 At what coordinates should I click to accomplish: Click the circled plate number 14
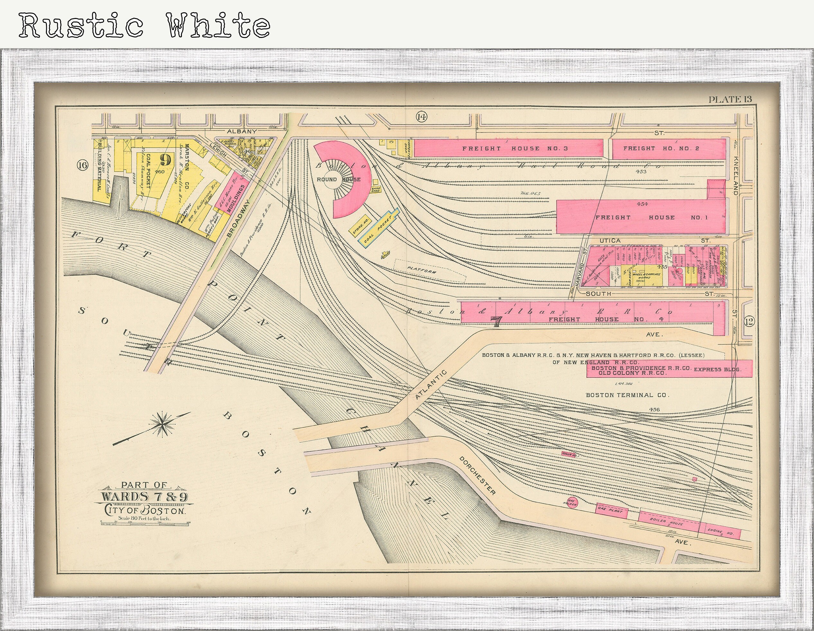[x=421, y=117]
